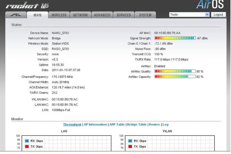Open the Ubiquiti logo tab
231x154 pixels.
[16, 15]
